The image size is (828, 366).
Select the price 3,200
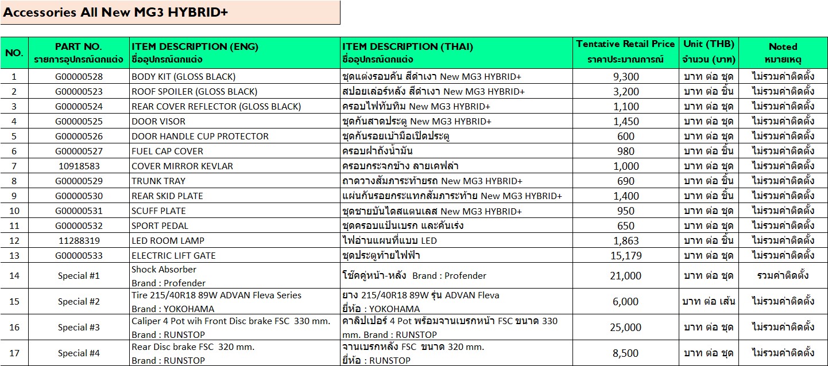coord(625,91)
